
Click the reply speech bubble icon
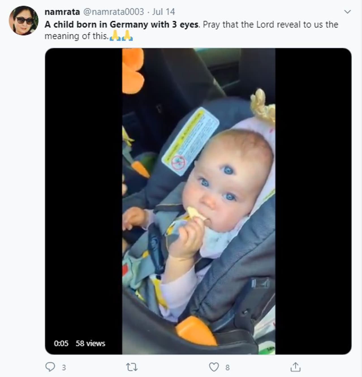click(x=50, y=367)
